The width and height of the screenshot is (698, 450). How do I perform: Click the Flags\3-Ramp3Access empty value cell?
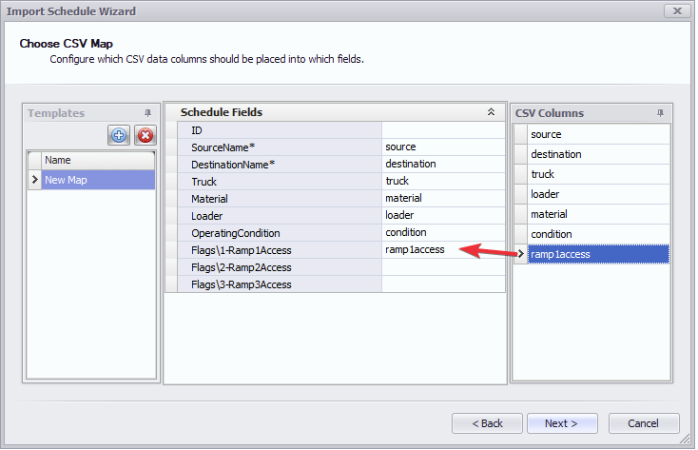coord(442,284)
